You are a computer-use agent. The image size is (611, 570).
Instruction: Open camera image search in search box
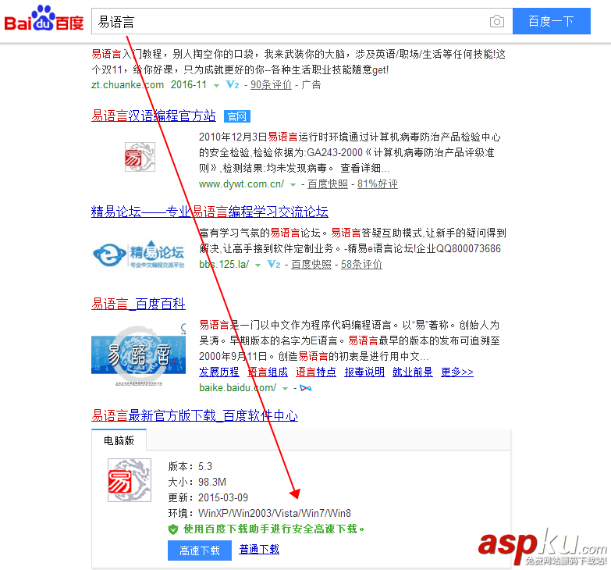coord(497,21)
